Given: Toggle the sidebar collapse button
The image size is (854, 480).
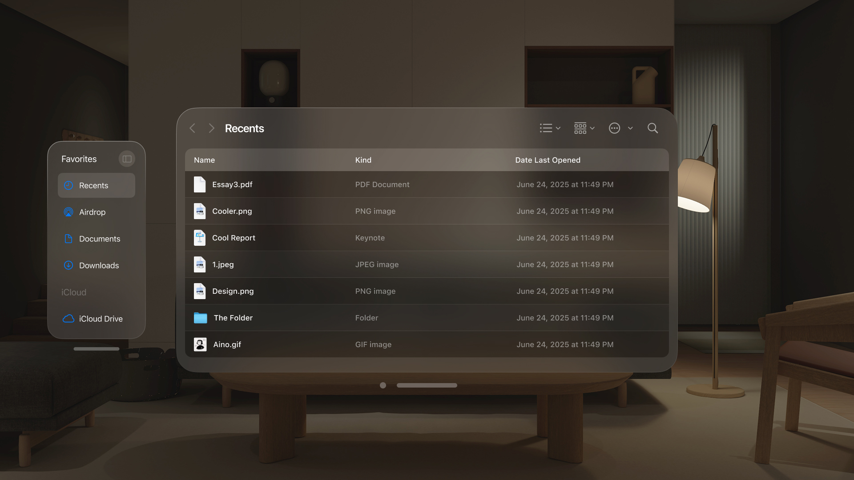Looking at the screenshot, I should [127, 159].
